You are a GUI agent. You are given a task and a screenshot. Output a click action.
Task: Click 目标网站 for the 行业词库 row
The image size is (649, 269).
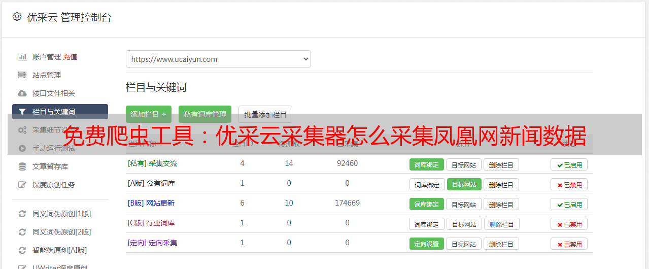(465, 224)
